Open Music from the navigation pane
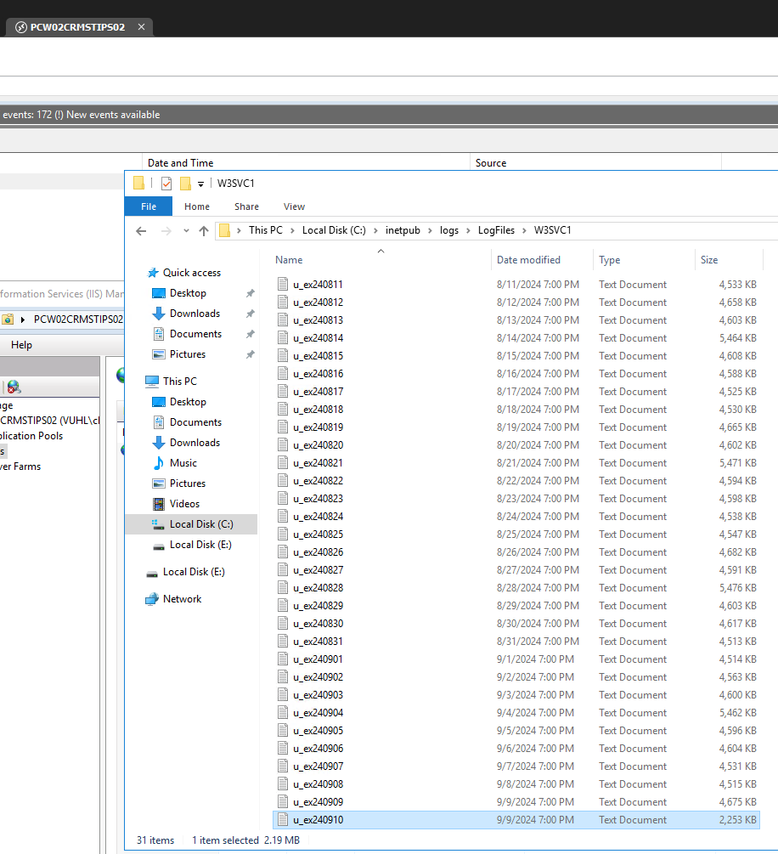 [184, 462]
